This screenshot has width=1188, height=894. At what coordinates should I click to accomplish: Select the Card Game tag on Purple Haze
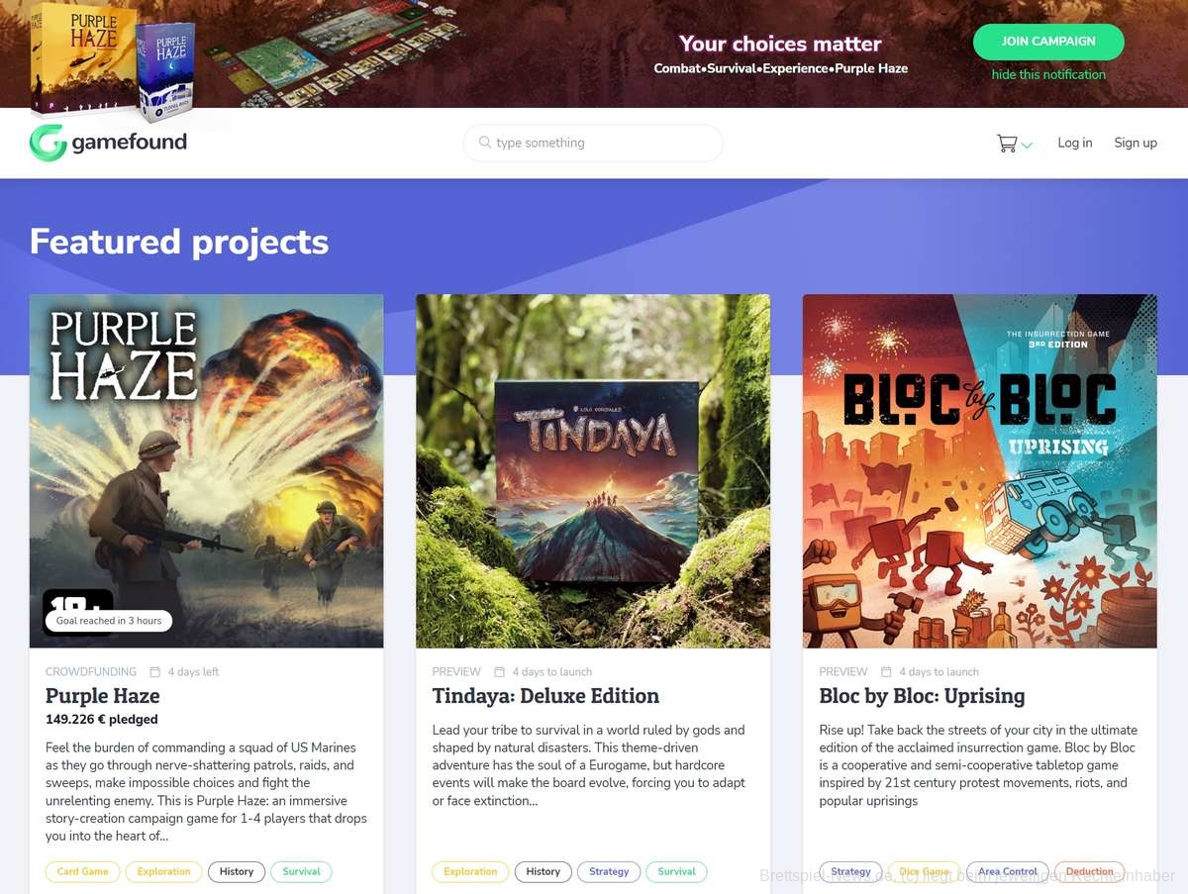(83, 872)
